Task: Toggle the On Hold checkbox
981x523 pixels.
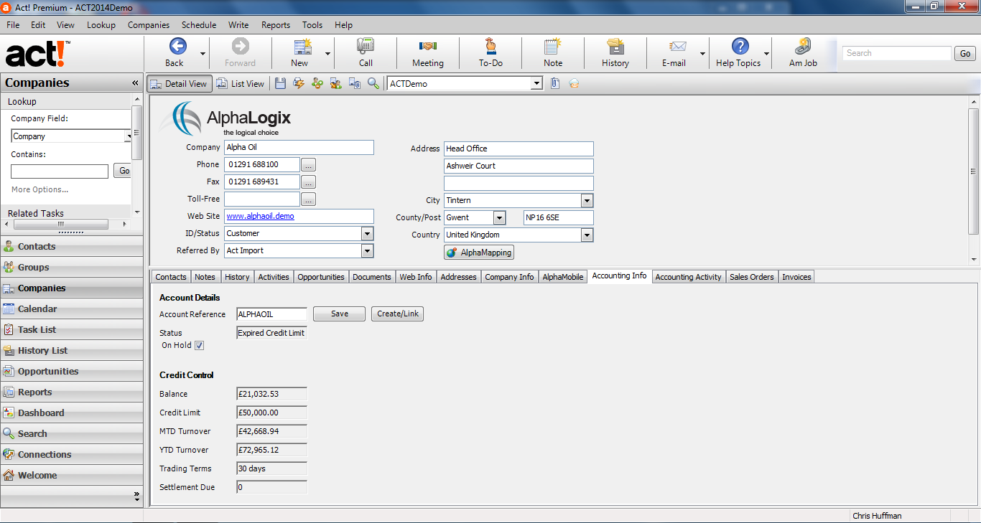Action: point(200,345)
